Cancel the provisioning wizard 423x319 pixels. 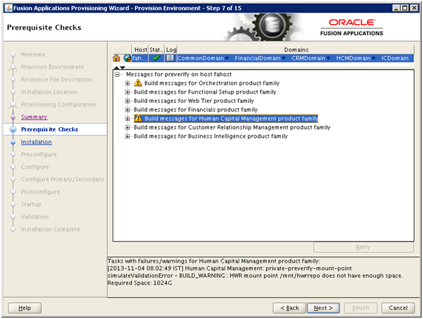coord(398,308)
